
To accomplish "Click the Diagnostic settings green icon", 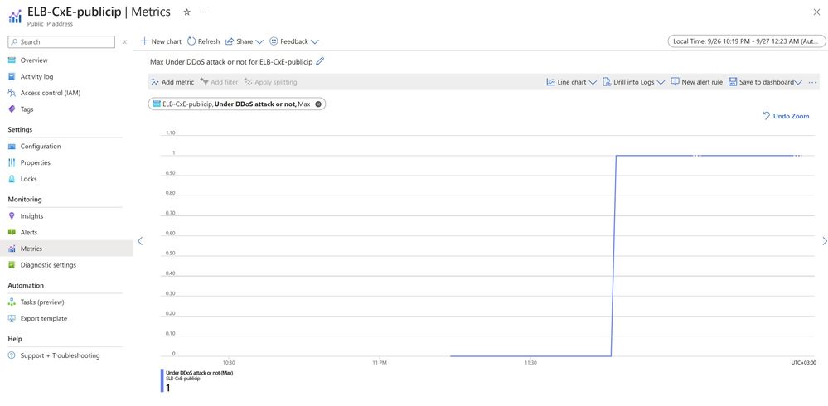I will [x=12, y=265].
